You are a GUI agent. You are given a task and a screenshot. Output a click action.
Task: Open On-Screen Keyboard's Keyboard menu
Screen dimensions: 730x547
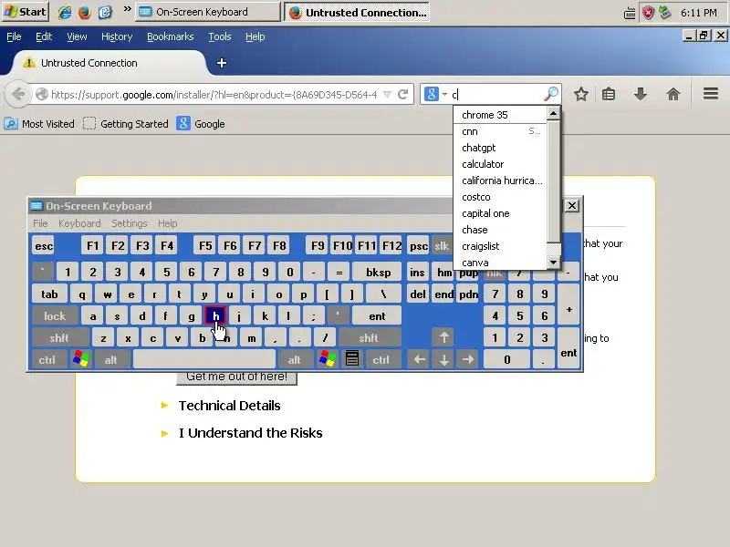(x=79, y=223)
